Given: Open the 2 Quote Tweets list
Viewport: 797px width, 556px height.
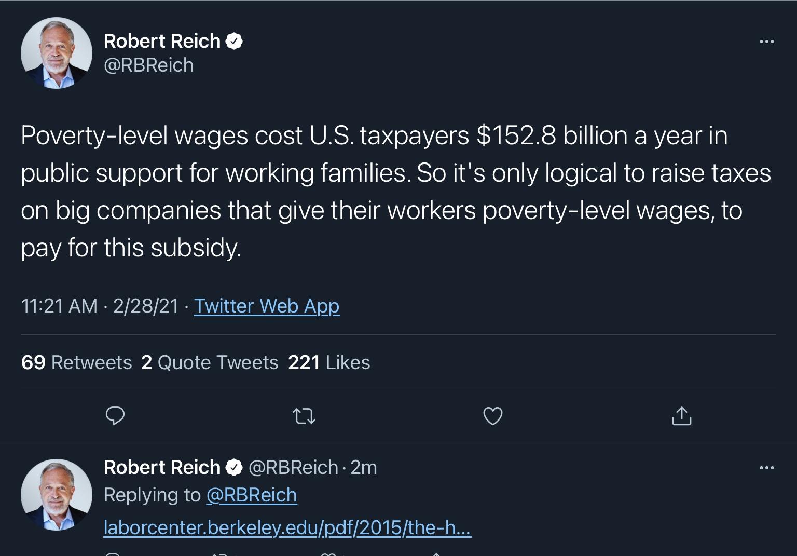Looking at the screenshot, I should click(x=209, y=362).
